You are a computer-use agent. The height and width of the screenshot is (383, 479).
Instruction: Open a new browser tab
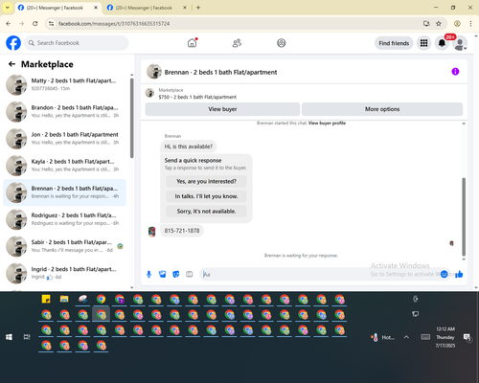pyautogui.click(x=198, y=8)
